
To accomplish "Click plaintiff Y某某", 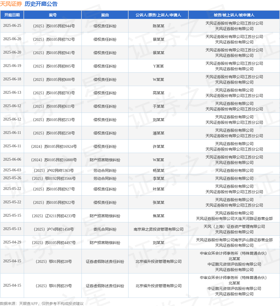I will (158, 66).
